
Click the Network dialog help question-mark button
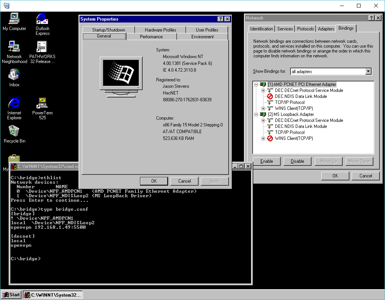[x=371, y=18]
